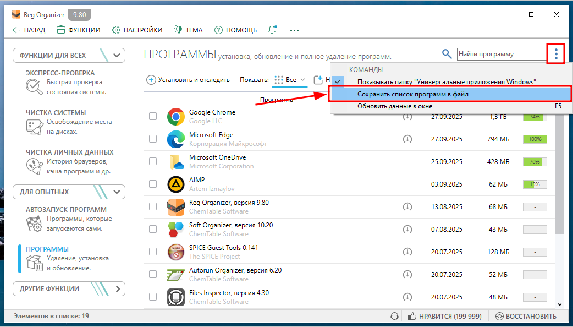This screenshot has height=327, width=573.
Task: Click the search magnifier icon
Action: (447, 54)
